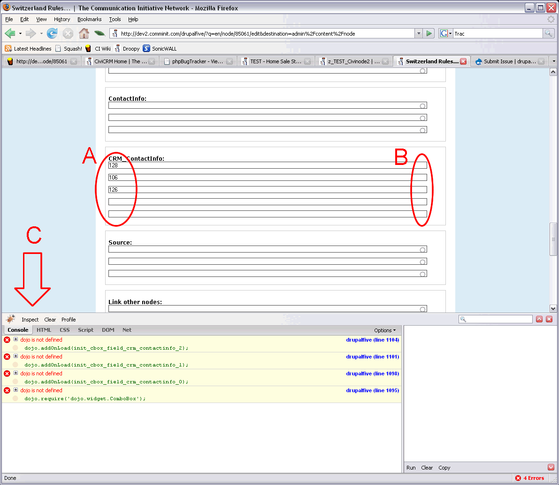The height and width of the screenshot is (485, 559).
Task: Click Run in the command line panel
Action: pos(411,468)
